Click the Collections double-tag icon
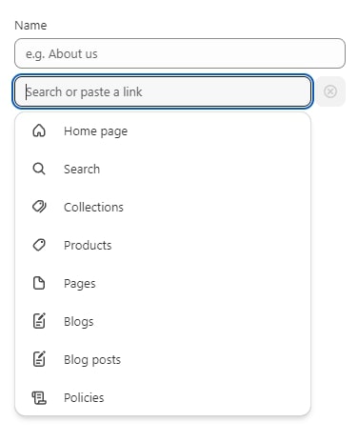358x442 pixels. (x=39, y=207)
